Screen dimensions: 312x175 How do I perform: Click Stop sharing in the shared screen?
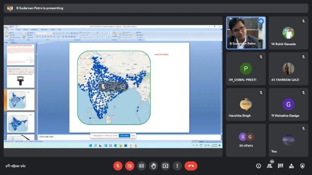click(x=124, y=136)
